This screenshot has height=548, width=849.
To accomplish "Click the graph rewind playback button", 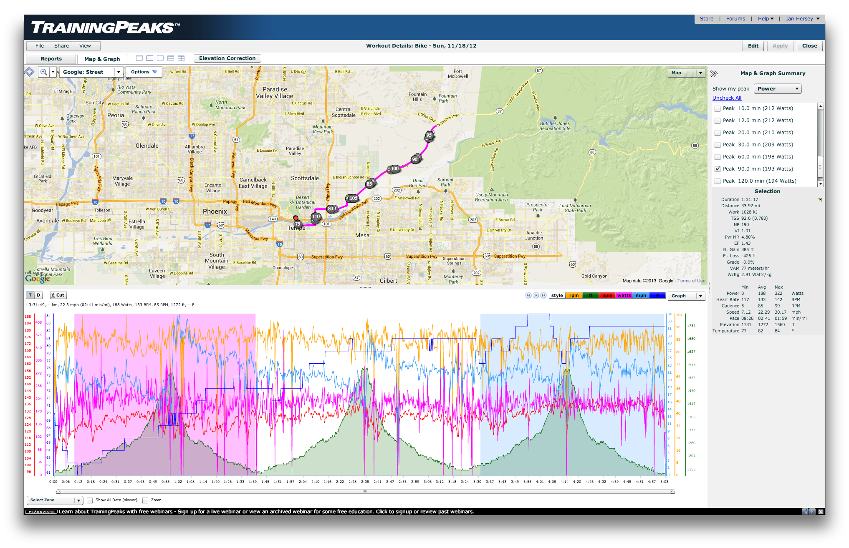I will 528,295.
